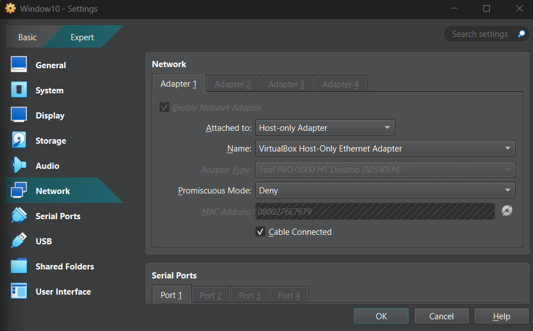Screen dimensions: 533x331
Task: Open the Shared Folders label
Action: (x=64, y=267)
